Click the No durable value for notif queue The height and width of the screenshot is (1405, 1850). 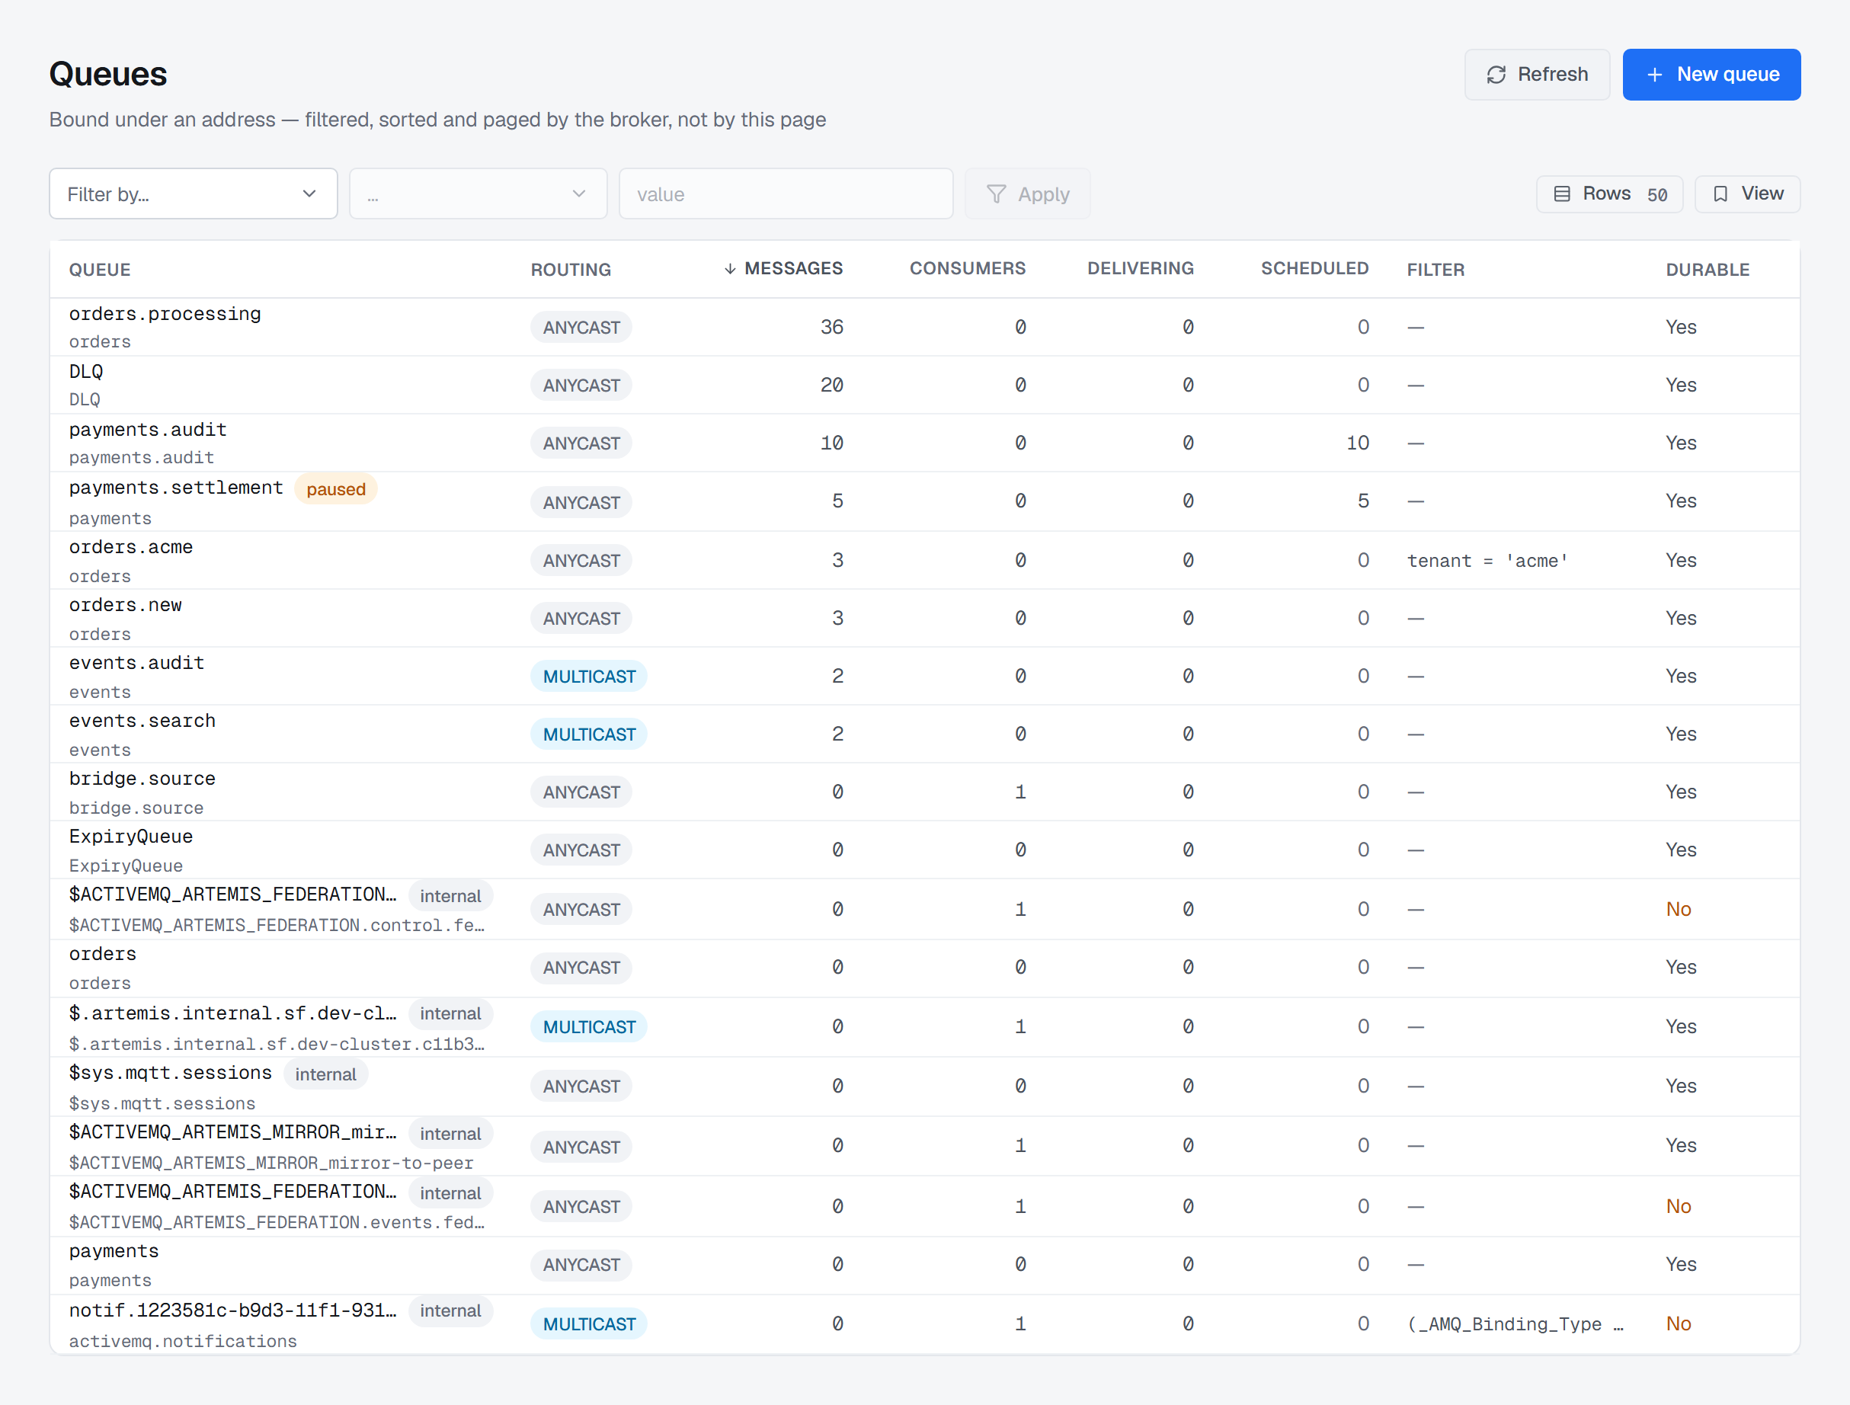pyautogui.click(x=1678, y=1324)
